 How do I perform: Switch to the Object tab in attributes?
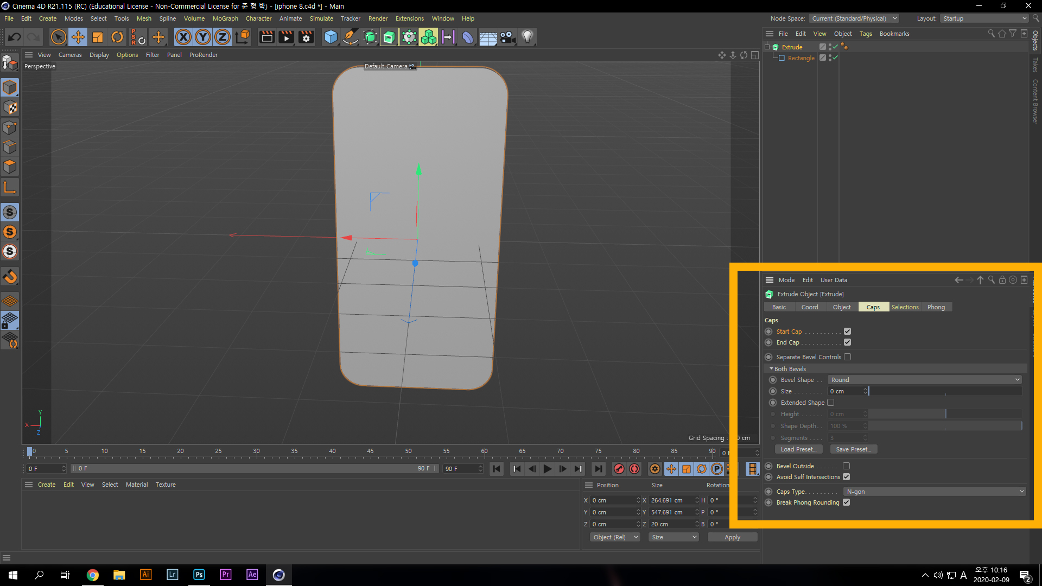click(842, 307)
